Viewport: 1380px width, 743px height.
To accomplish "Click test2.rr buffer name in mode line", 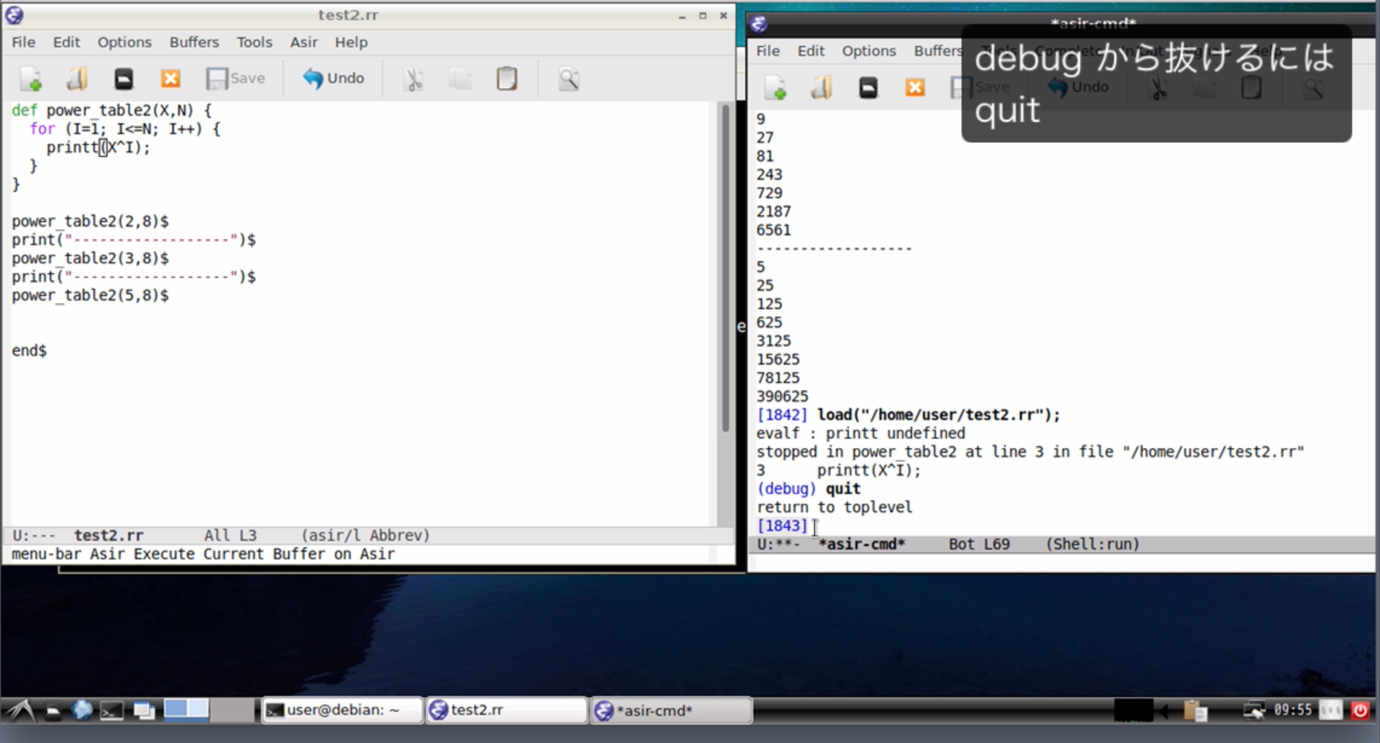I will (x=109, y=535).
